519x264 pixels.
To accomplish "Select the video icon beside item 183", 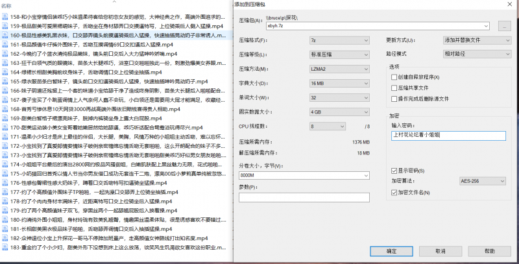I will 5,248.
